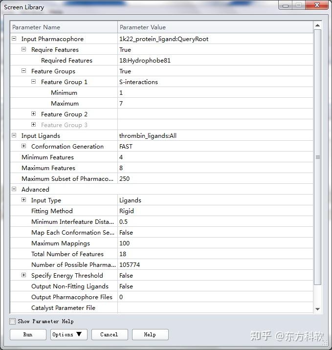332x350 pixels.
Task: Collapse the Require Features node
Action: tap(23, 49)
